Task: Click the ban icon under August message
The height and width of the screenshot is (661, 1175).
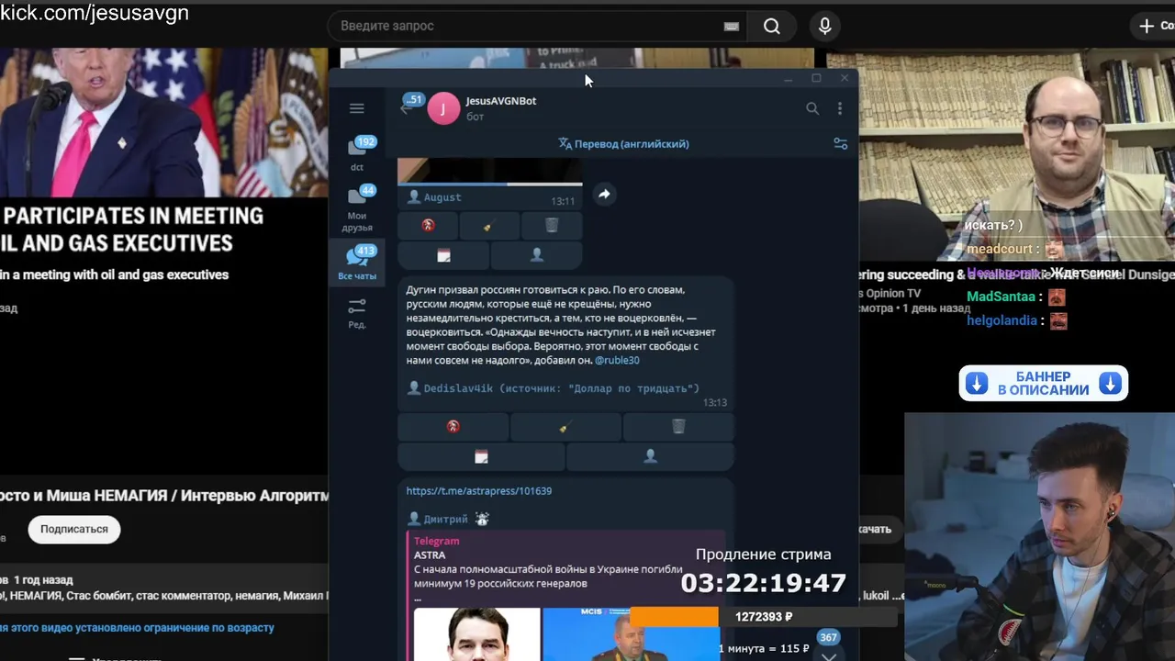Action: [x=428, y=225]
